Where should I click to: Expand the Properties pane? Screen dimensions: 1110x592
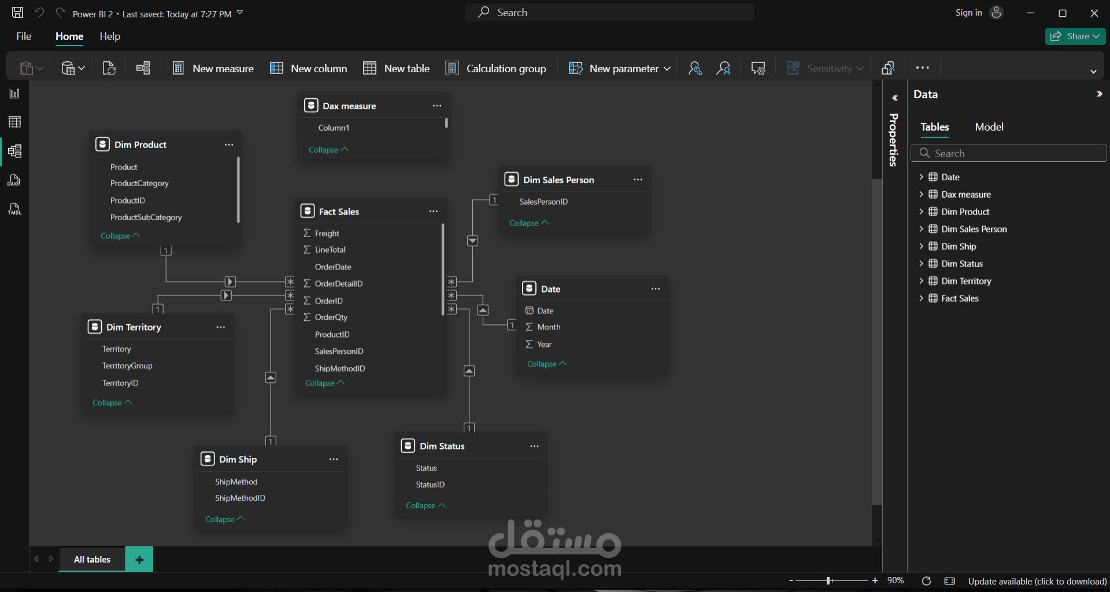coord(895,98)
